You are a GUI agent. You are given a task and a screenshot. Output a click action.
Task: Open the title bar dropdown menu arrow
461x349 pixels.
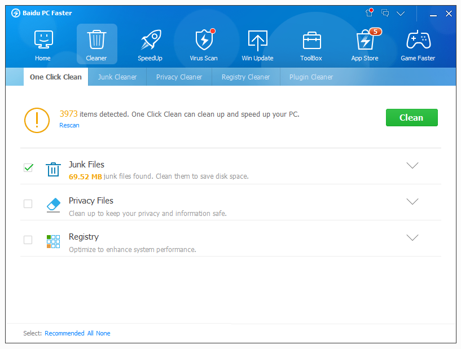pos(401,13)
